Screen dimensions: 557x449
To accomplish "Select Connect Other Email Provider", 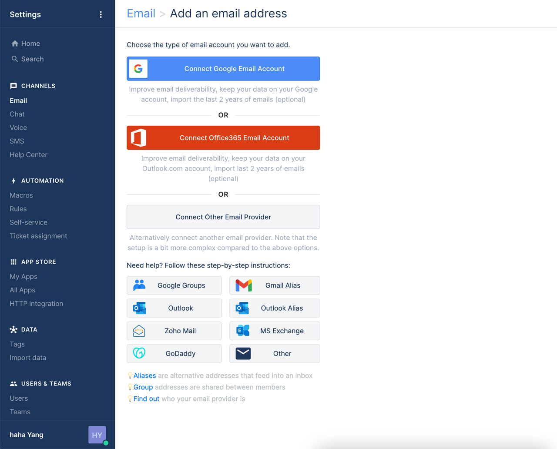I will (223, 217).
